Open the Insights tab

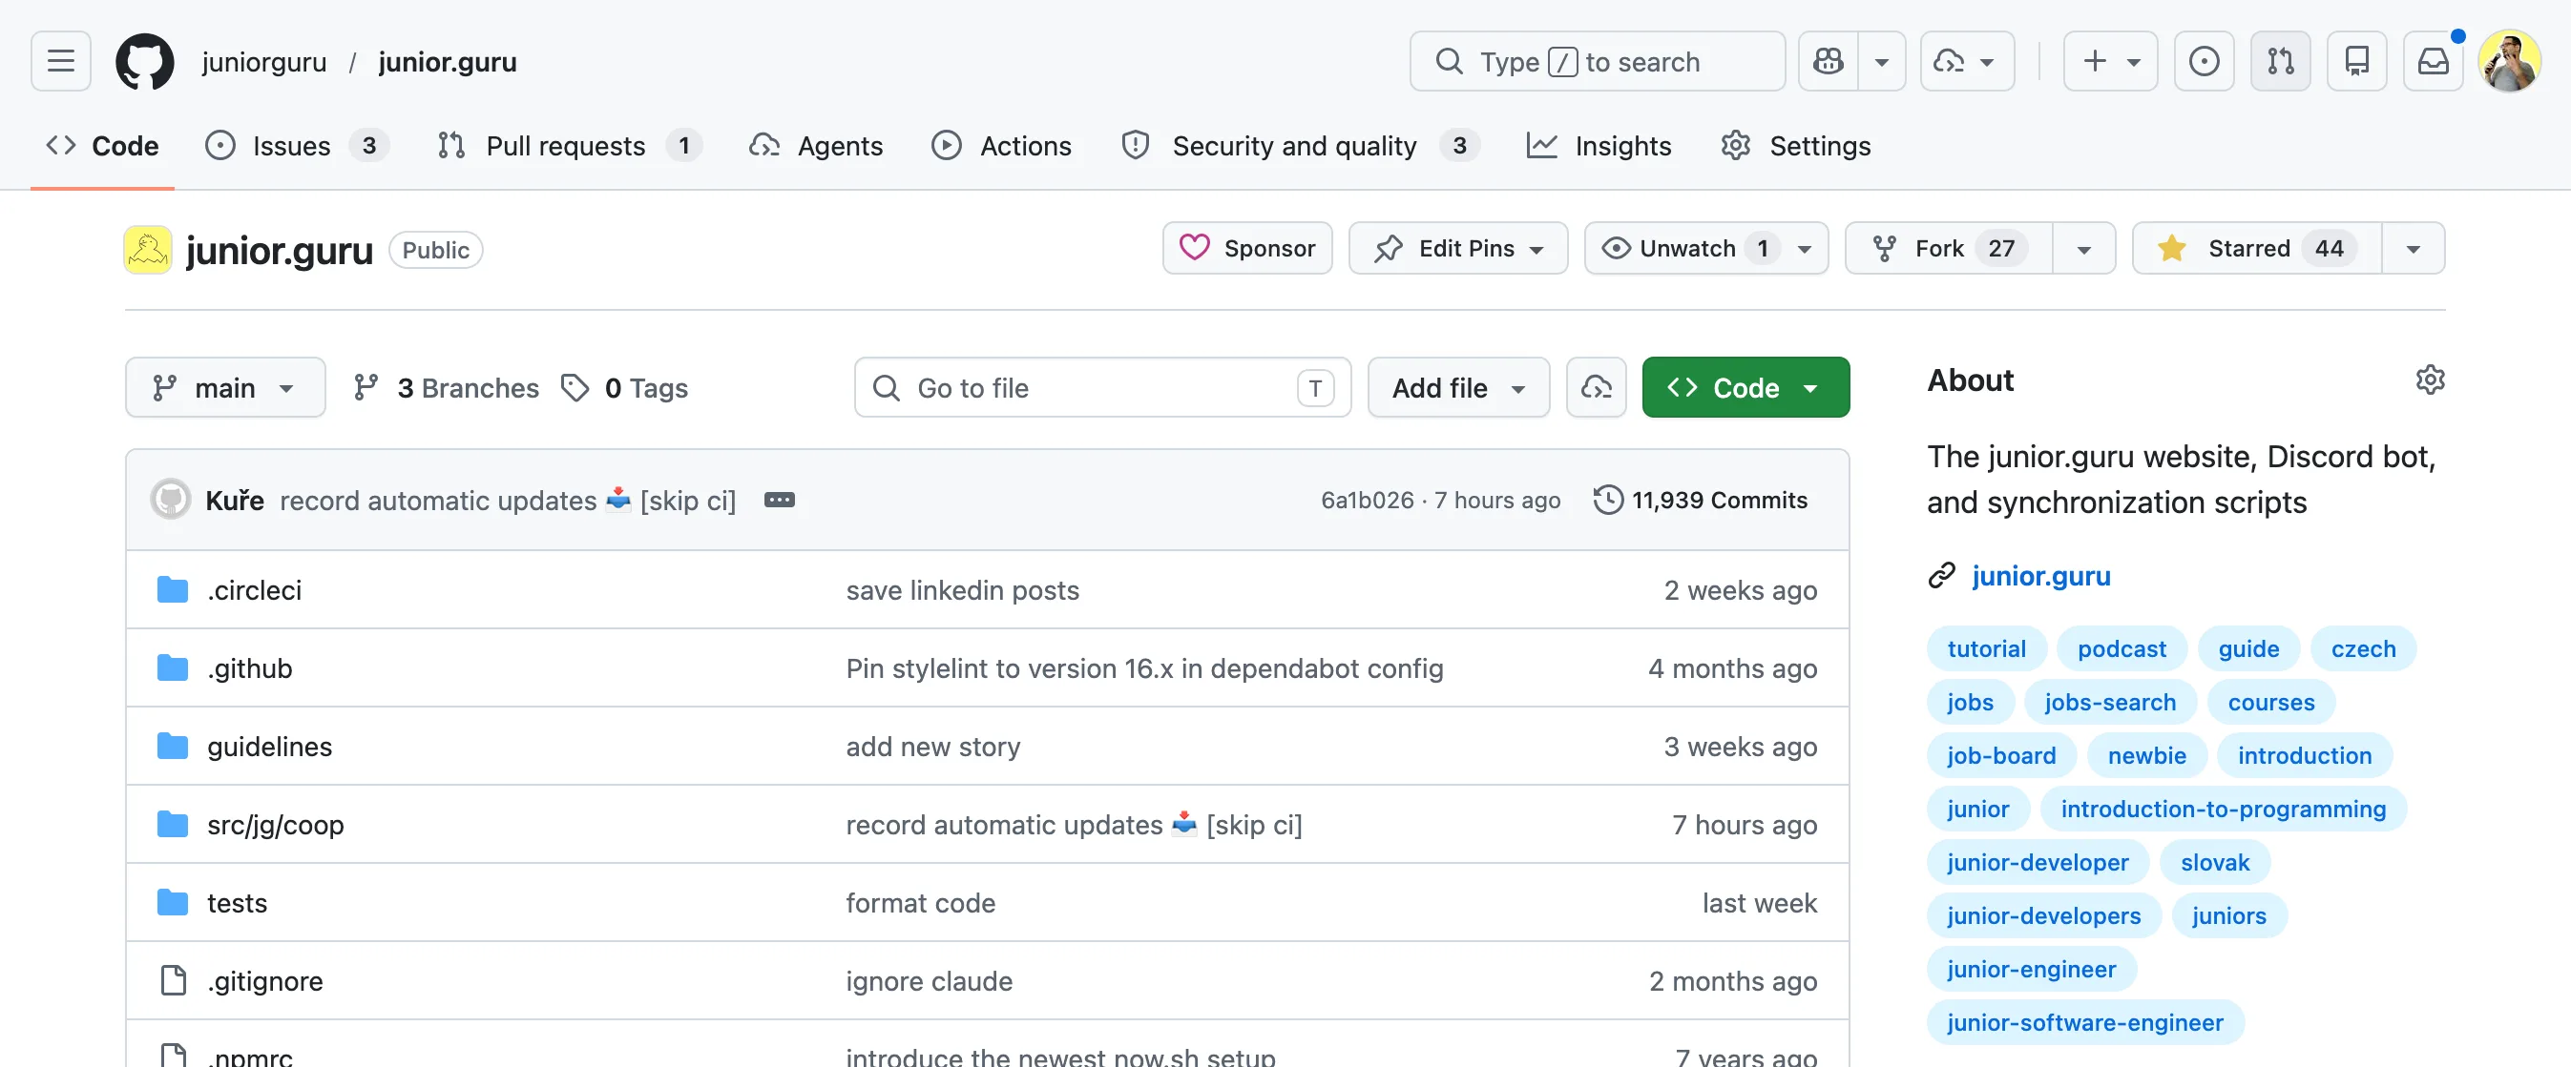pyautogui.click(x=1599, y=146)
